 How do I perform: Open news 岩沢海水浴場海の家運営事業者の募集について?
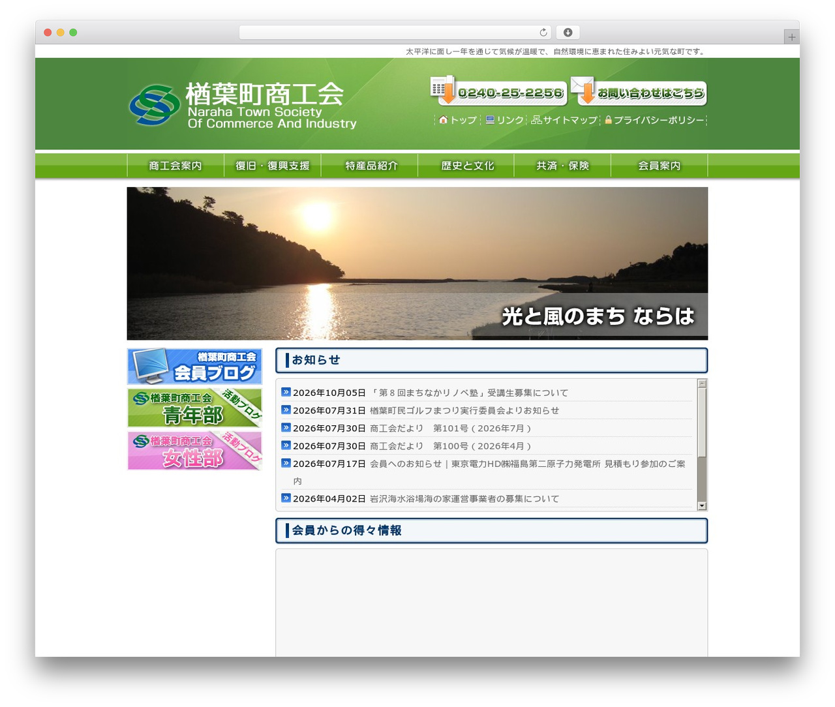464,499
